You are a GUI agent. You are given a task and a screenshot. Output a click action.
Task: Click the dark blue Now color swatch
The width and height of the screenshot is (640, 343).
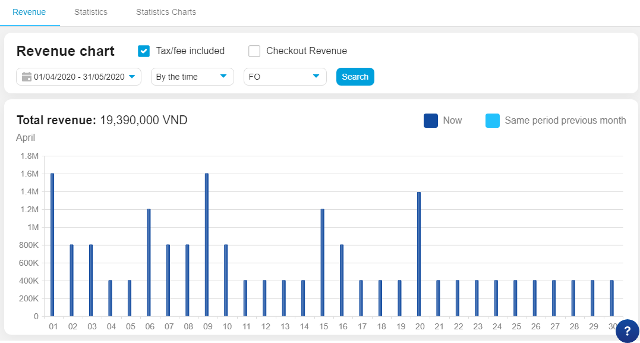point(431,121)
